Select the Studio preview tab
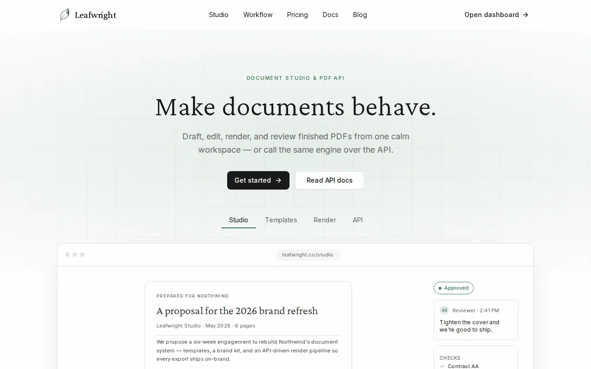 [239, 220]
